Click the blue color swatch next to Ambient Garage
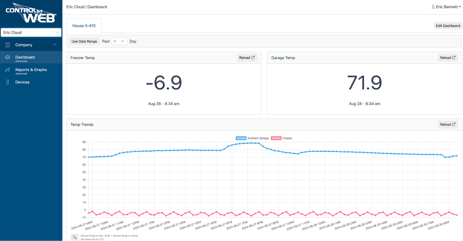463x241 pixels. coord(240,138)
